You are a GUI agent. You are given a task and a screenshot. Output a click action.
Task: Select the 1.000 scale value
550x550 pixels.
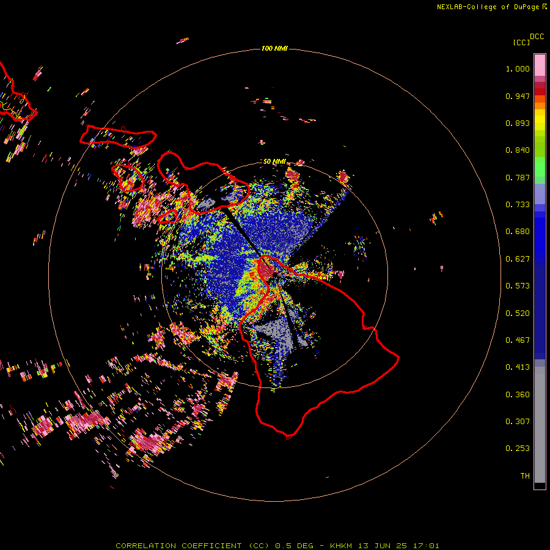pos(518,68)
